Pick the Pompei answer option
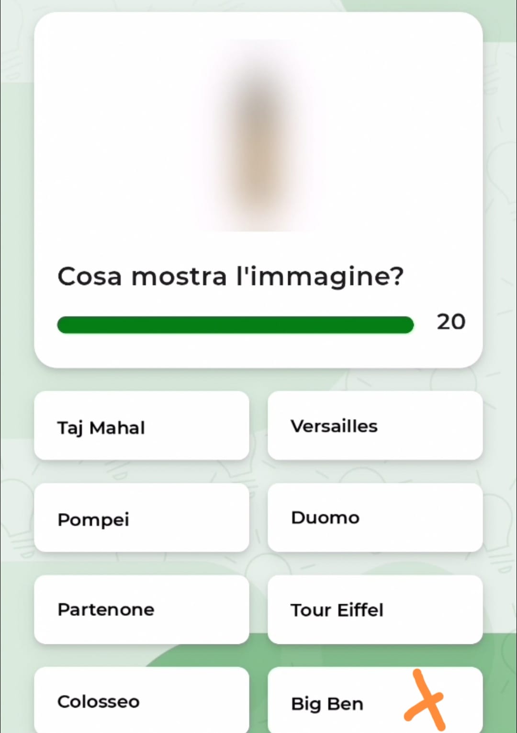The image size is (517, 733). click(x=142, y=518)
